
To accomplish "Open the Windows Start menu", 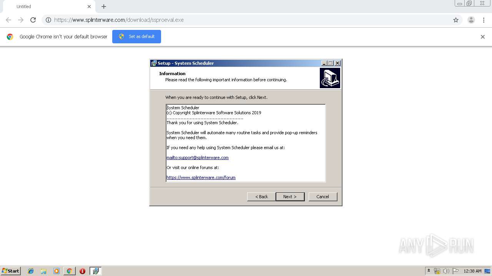I will [x=11, y=271].
